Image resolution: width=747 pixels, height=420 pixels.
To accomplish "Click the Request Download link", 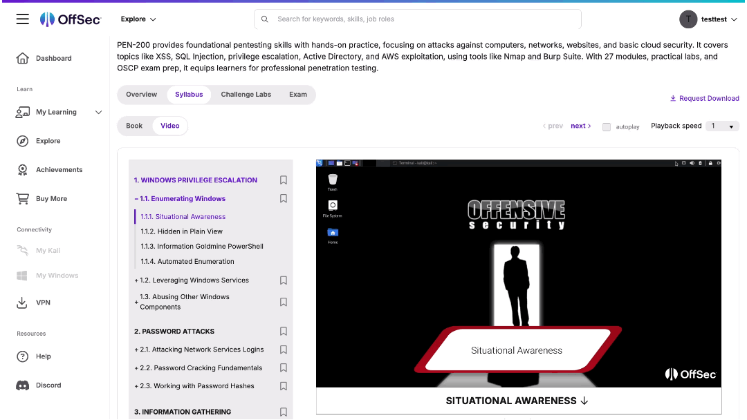I will (x=705, y=99).
